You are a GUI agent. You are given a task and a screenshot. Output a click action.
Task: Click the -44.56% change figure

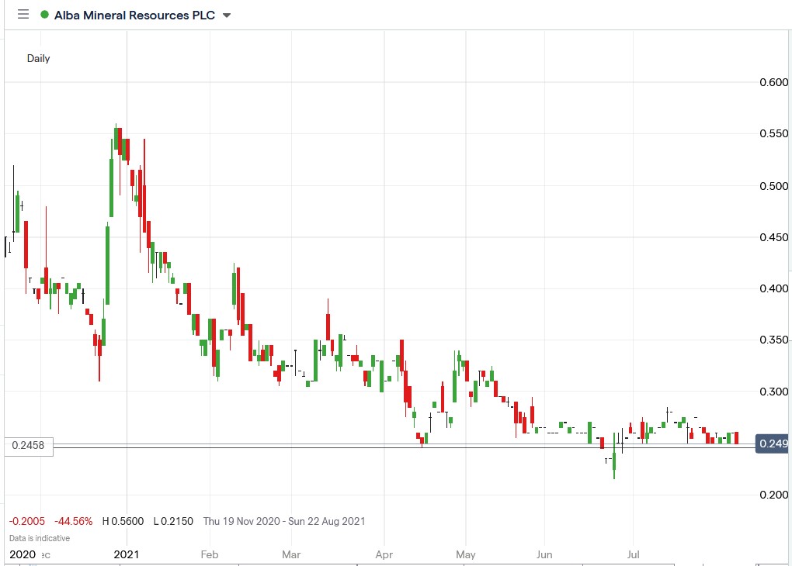(73, 521)
